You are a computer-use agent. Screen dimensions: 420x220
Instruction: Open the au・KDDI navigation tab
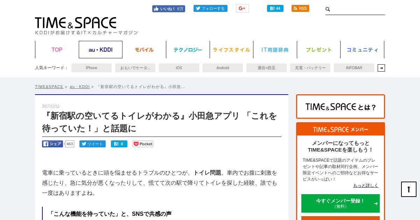tap(100, 50)
